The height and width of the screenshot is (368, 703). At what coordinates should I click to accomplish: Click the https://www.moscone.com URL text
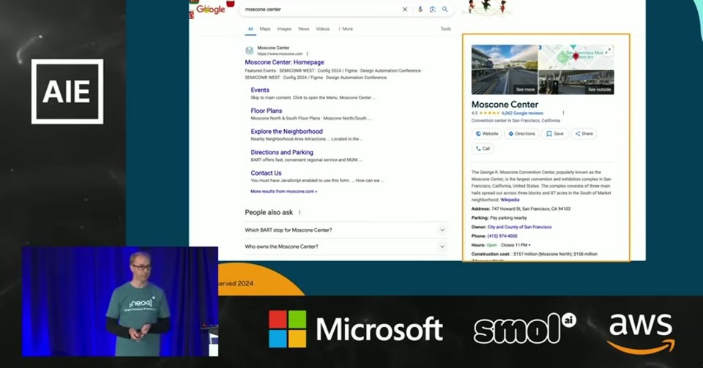coord(280,53)
